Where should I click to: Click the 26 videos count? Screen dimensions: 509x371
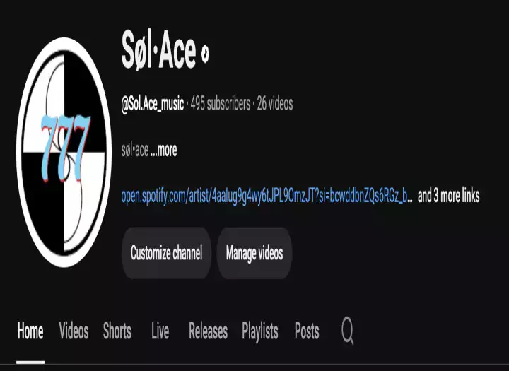point(275,104)
